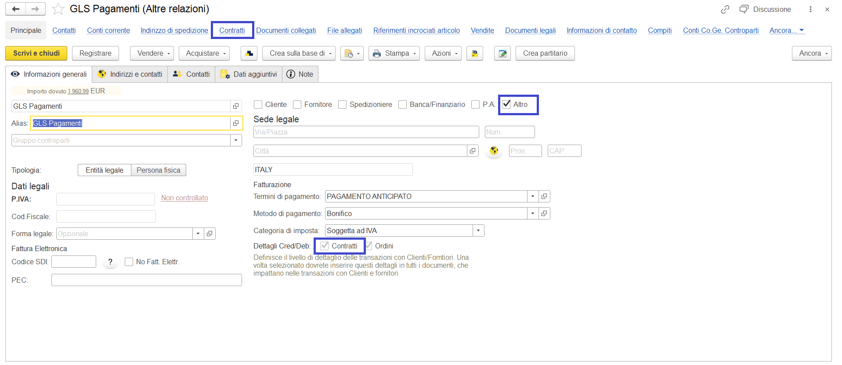This screenshot has height=365, width=842.
Task: Open the Discussione panel
Action: pyautogui.click(x=765, y=9)
